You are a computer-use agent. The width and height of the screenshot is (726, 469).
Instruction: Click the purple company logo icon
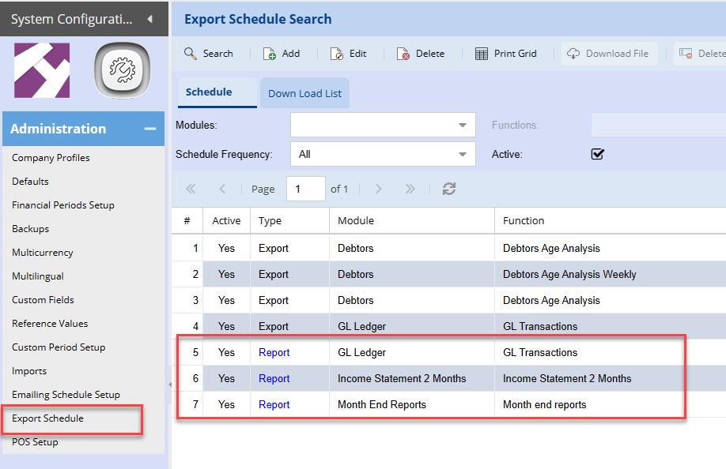pyautogui.click(x=42, y=70)
